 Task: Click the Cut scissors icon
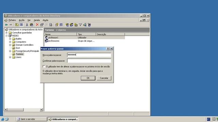(x=27, y=25)
